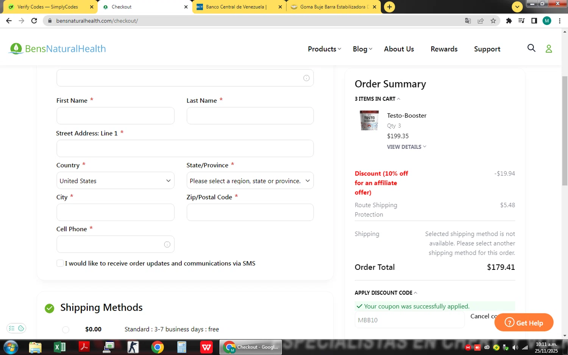Click the Cell Phone input field
This screenshot has width=568, height=355.
pyautogui.click(x=115, y=244)
